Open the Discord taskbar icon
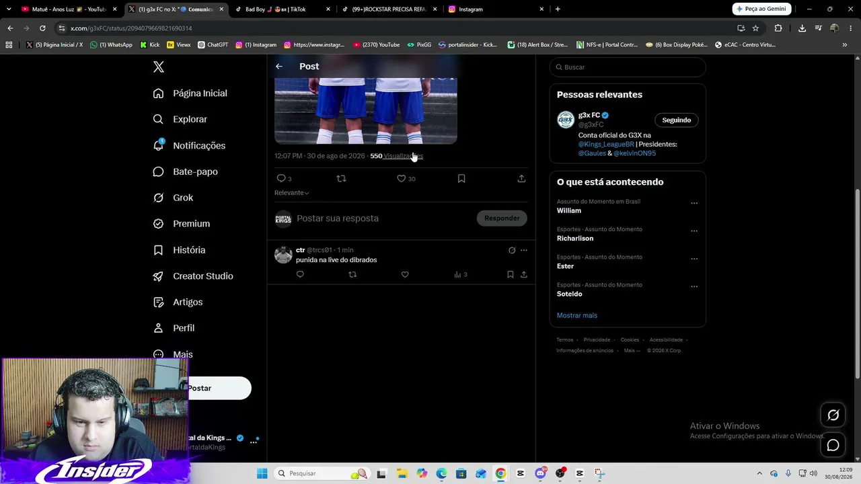The width and height of the screenshot is (861, 484). 540,473
